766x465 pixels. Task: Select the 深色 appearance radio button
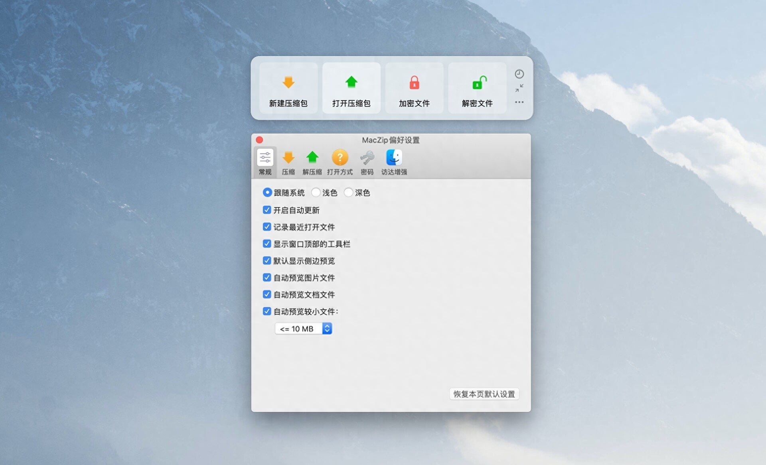(349, 193)
